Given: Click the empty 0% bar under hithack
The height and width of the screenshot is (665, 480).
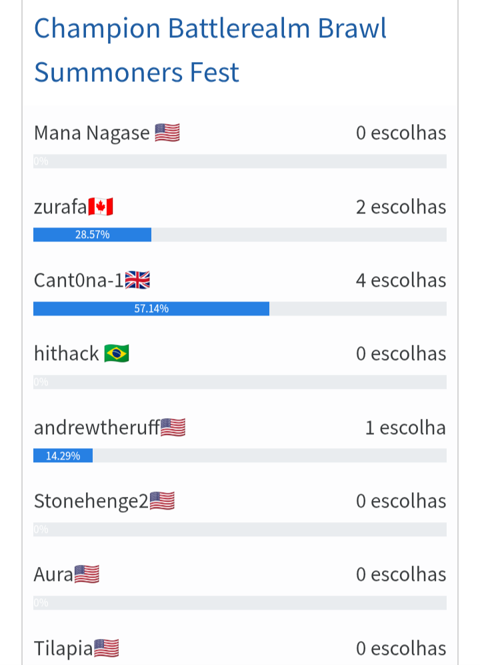Looking at the screenshot, I should (240, 382).
